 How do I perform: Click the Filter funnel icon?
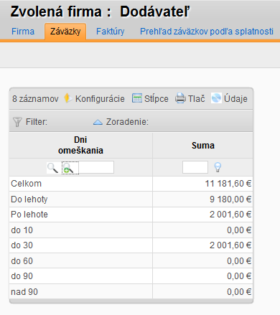(x=17, y=122)
